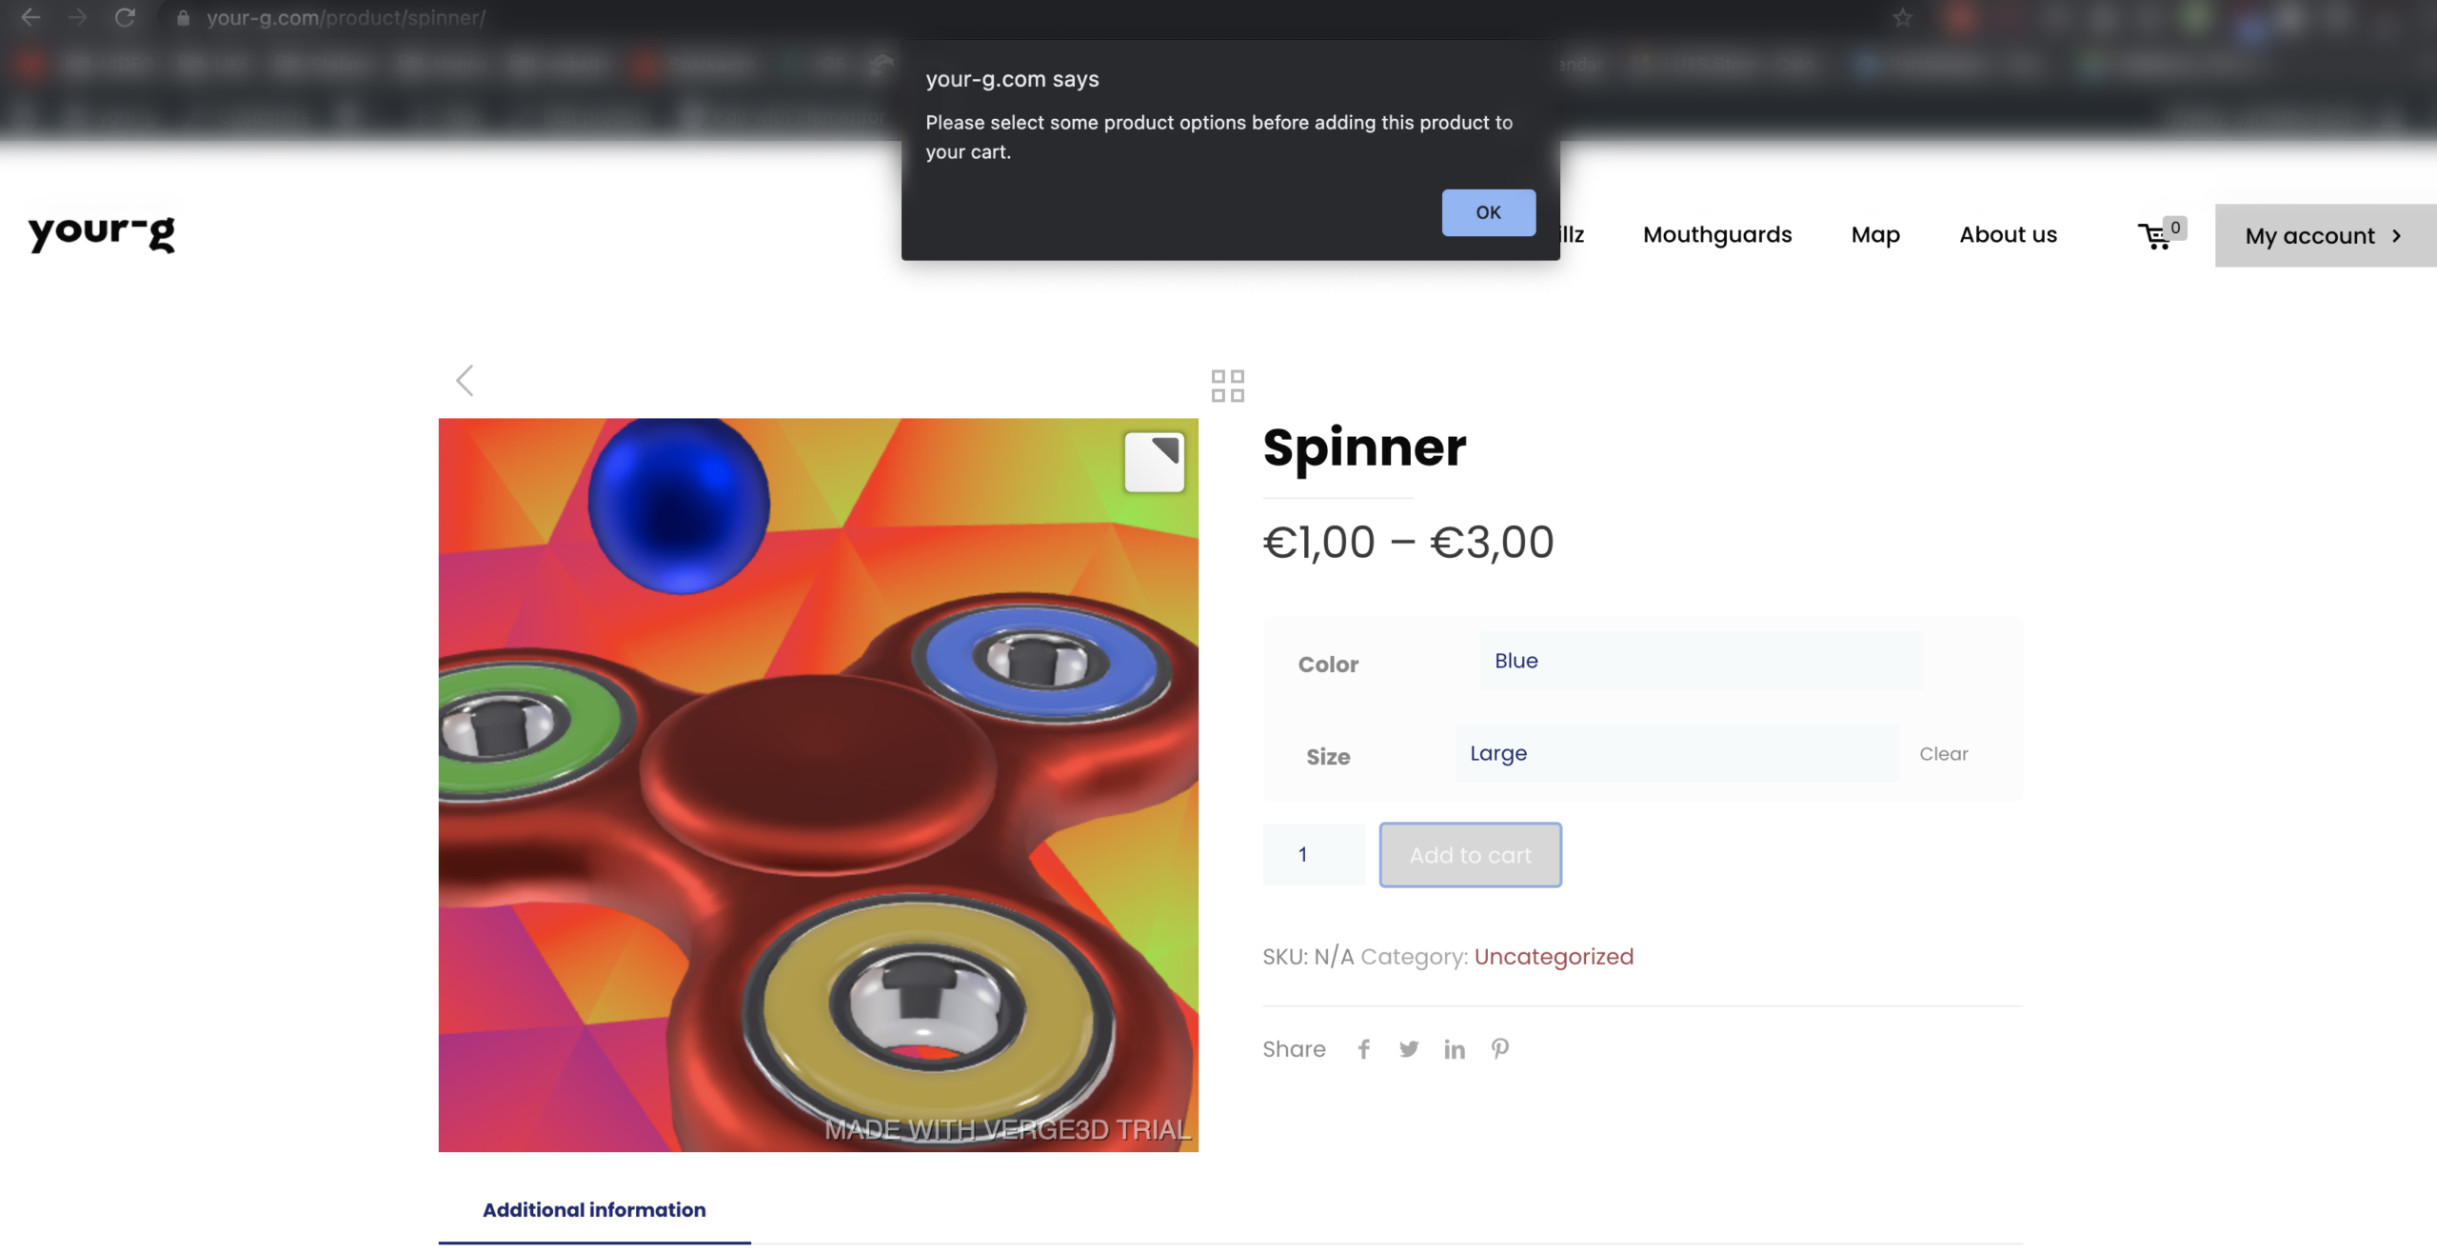The width and height of the screenshot is (2437, 1252).
Task: Switch to the Additional information tab
Action: [594, 1210]
